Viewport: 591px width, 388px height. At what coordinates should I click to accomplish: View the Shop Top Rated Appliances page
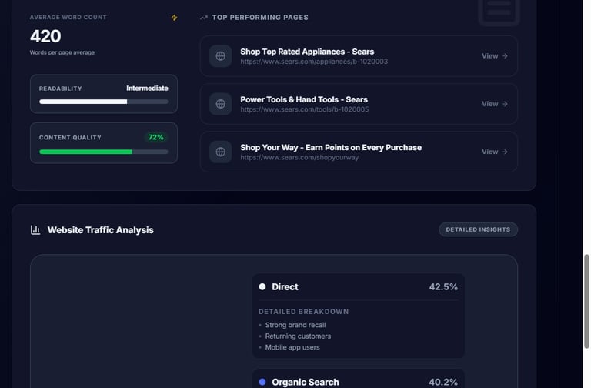click(494, 56)
